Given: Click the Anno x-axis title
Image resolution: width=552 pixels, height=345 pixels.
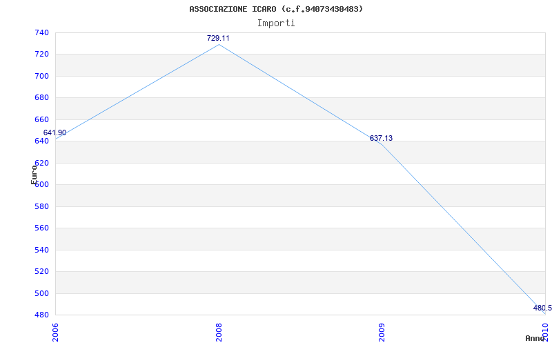Looking at the screenshot, I should coord(534,338).
